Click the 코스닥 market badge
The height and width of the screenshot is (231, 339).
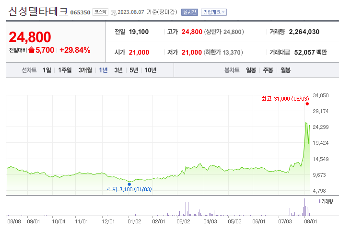(100, 12)
